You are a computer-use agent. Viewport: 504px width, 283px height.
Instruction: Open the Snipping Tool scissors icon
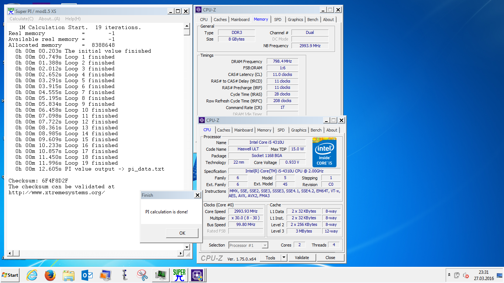pos(142,275)
